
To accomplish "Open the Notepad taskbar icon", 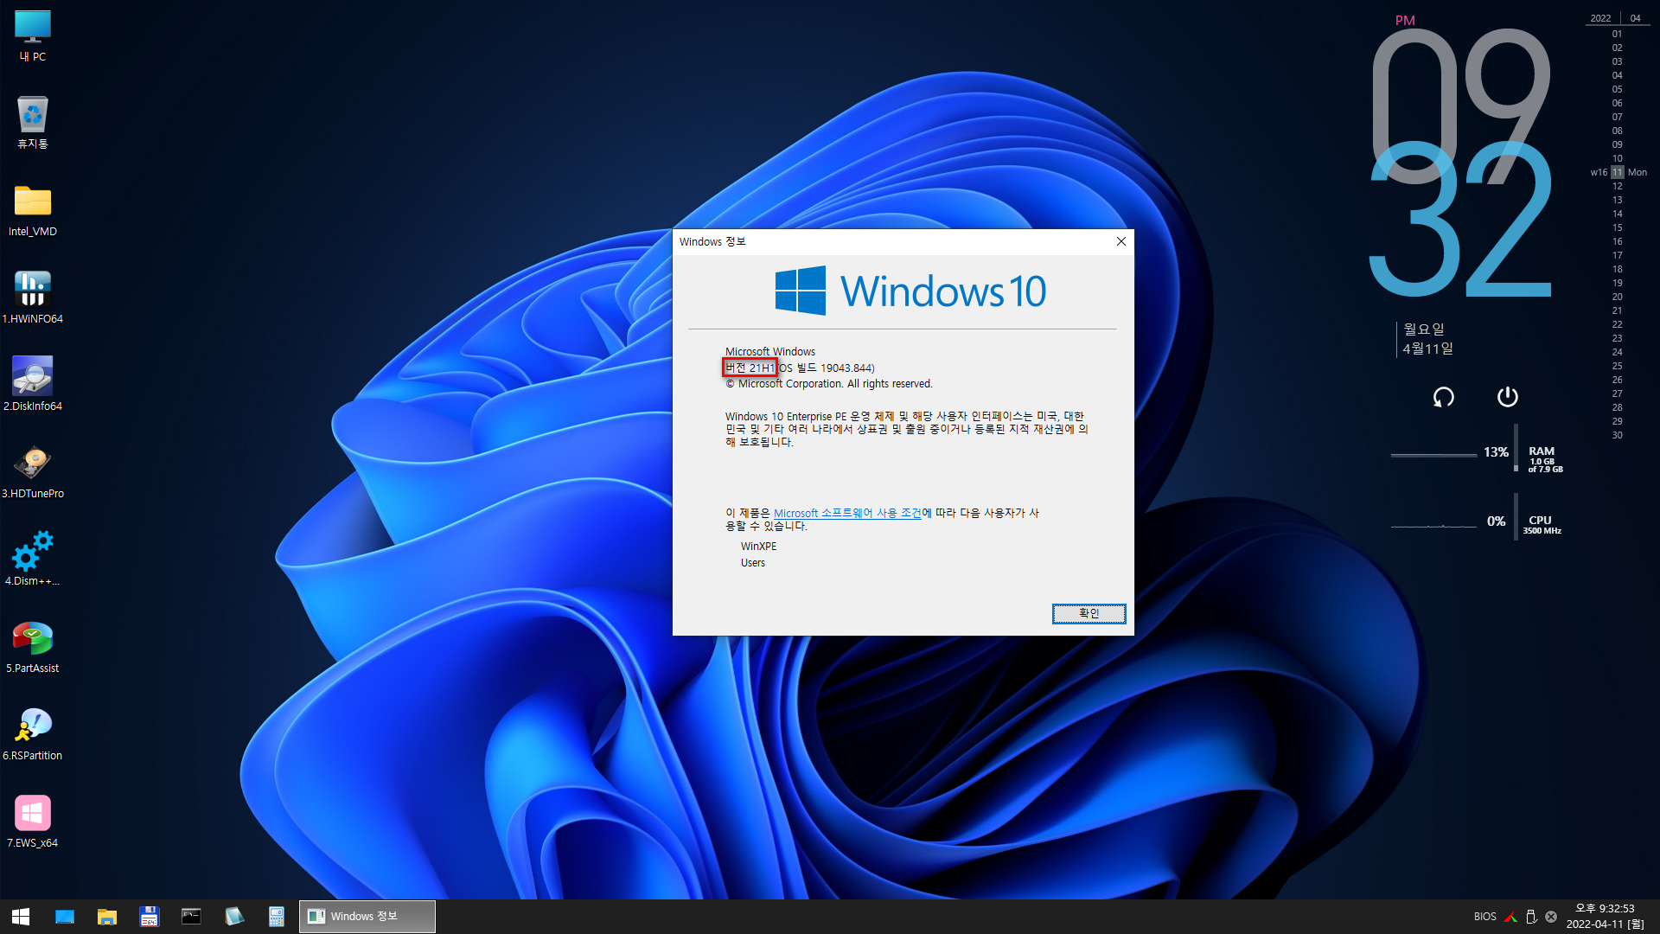I will click(x=233, y=917).
